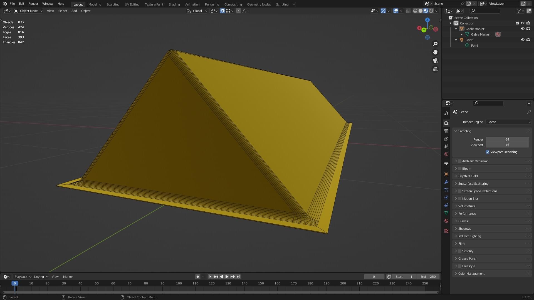Toggle snapping magnet in header
The height and width of the screenshot is (300, 534).
tap(222, 11)
